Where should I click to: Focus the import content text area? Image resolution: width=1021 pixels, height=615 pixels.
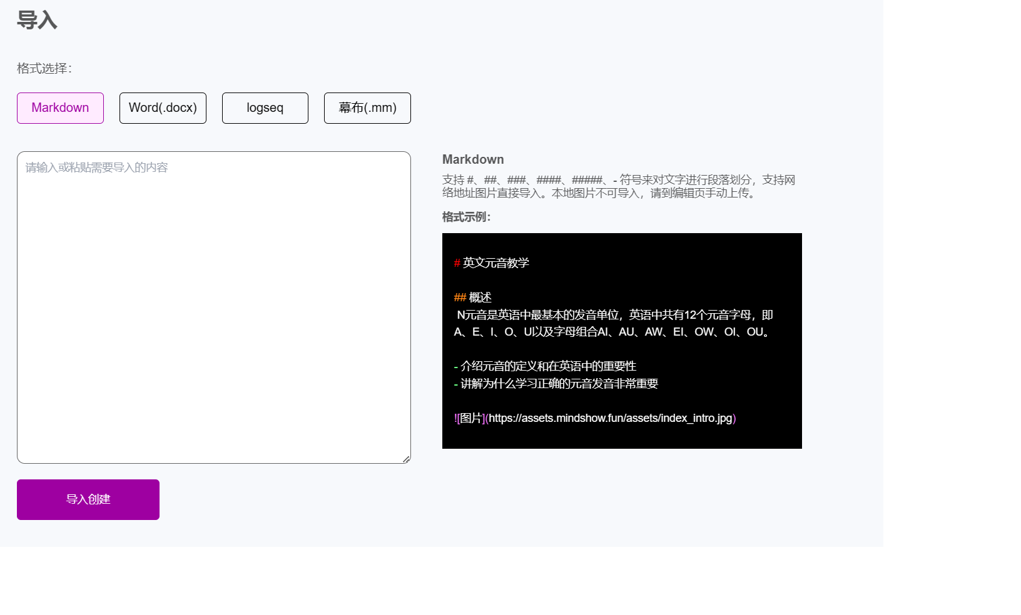(x=213, y=307)
